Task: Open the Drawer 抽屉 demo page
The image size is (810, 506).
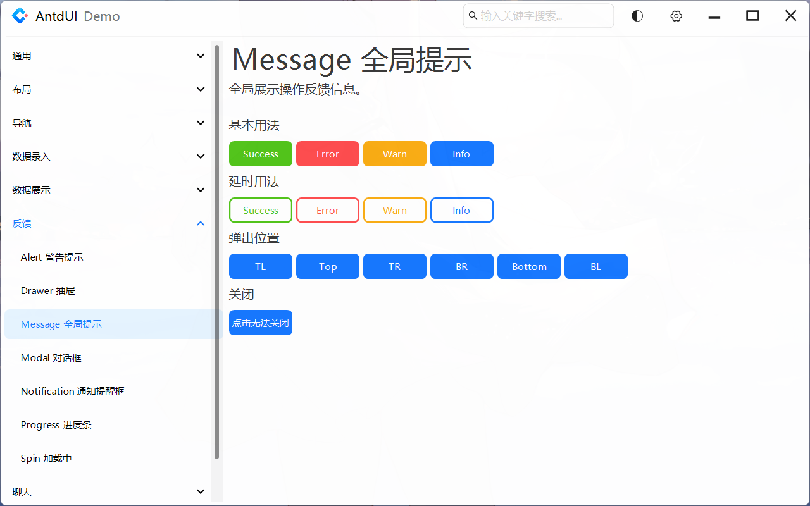Action: point(48,290)
